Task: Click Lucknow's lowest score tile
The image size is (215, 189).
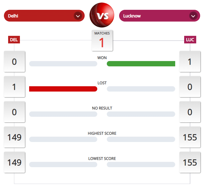Action: click(x=190, y=162)
